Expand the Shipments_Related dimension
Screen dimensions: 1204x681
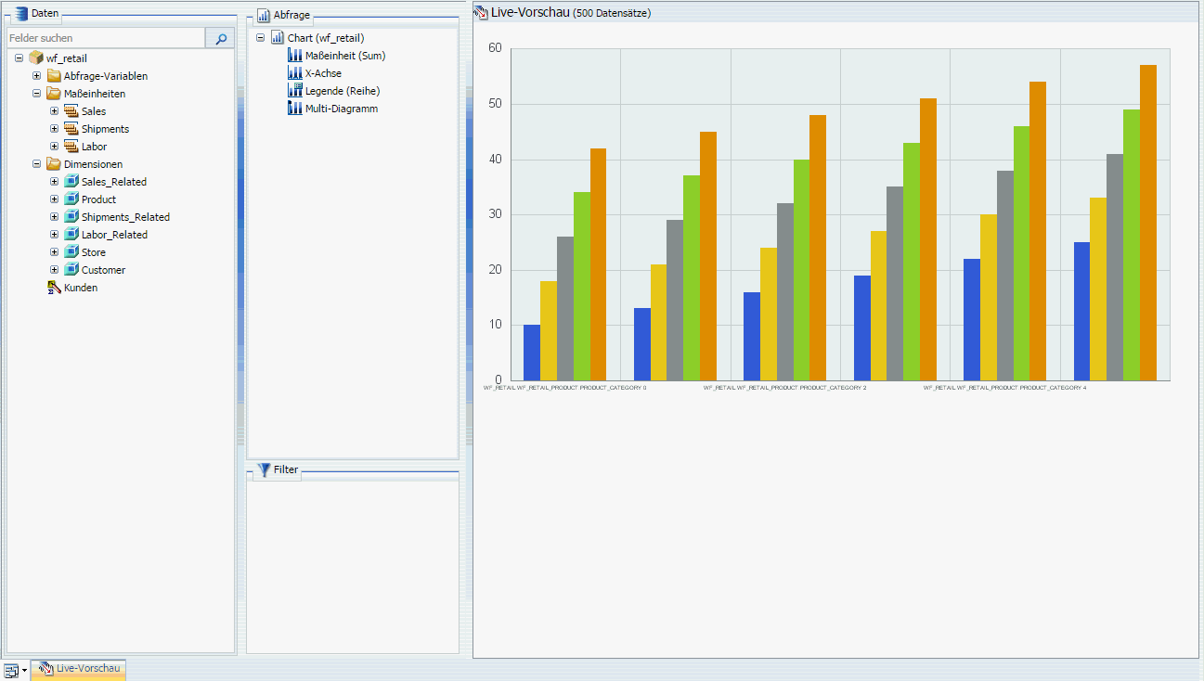(x=54, y=217)
